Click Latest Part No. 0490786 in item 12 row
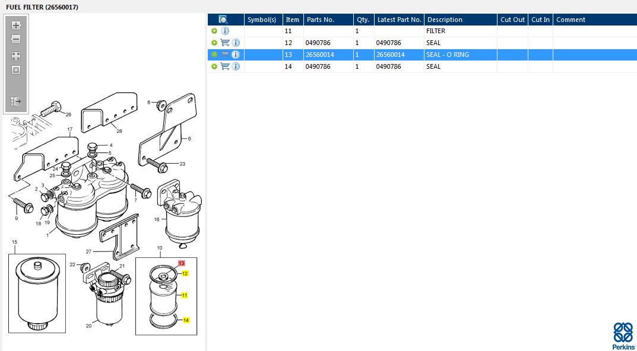 tap(388, 43)
